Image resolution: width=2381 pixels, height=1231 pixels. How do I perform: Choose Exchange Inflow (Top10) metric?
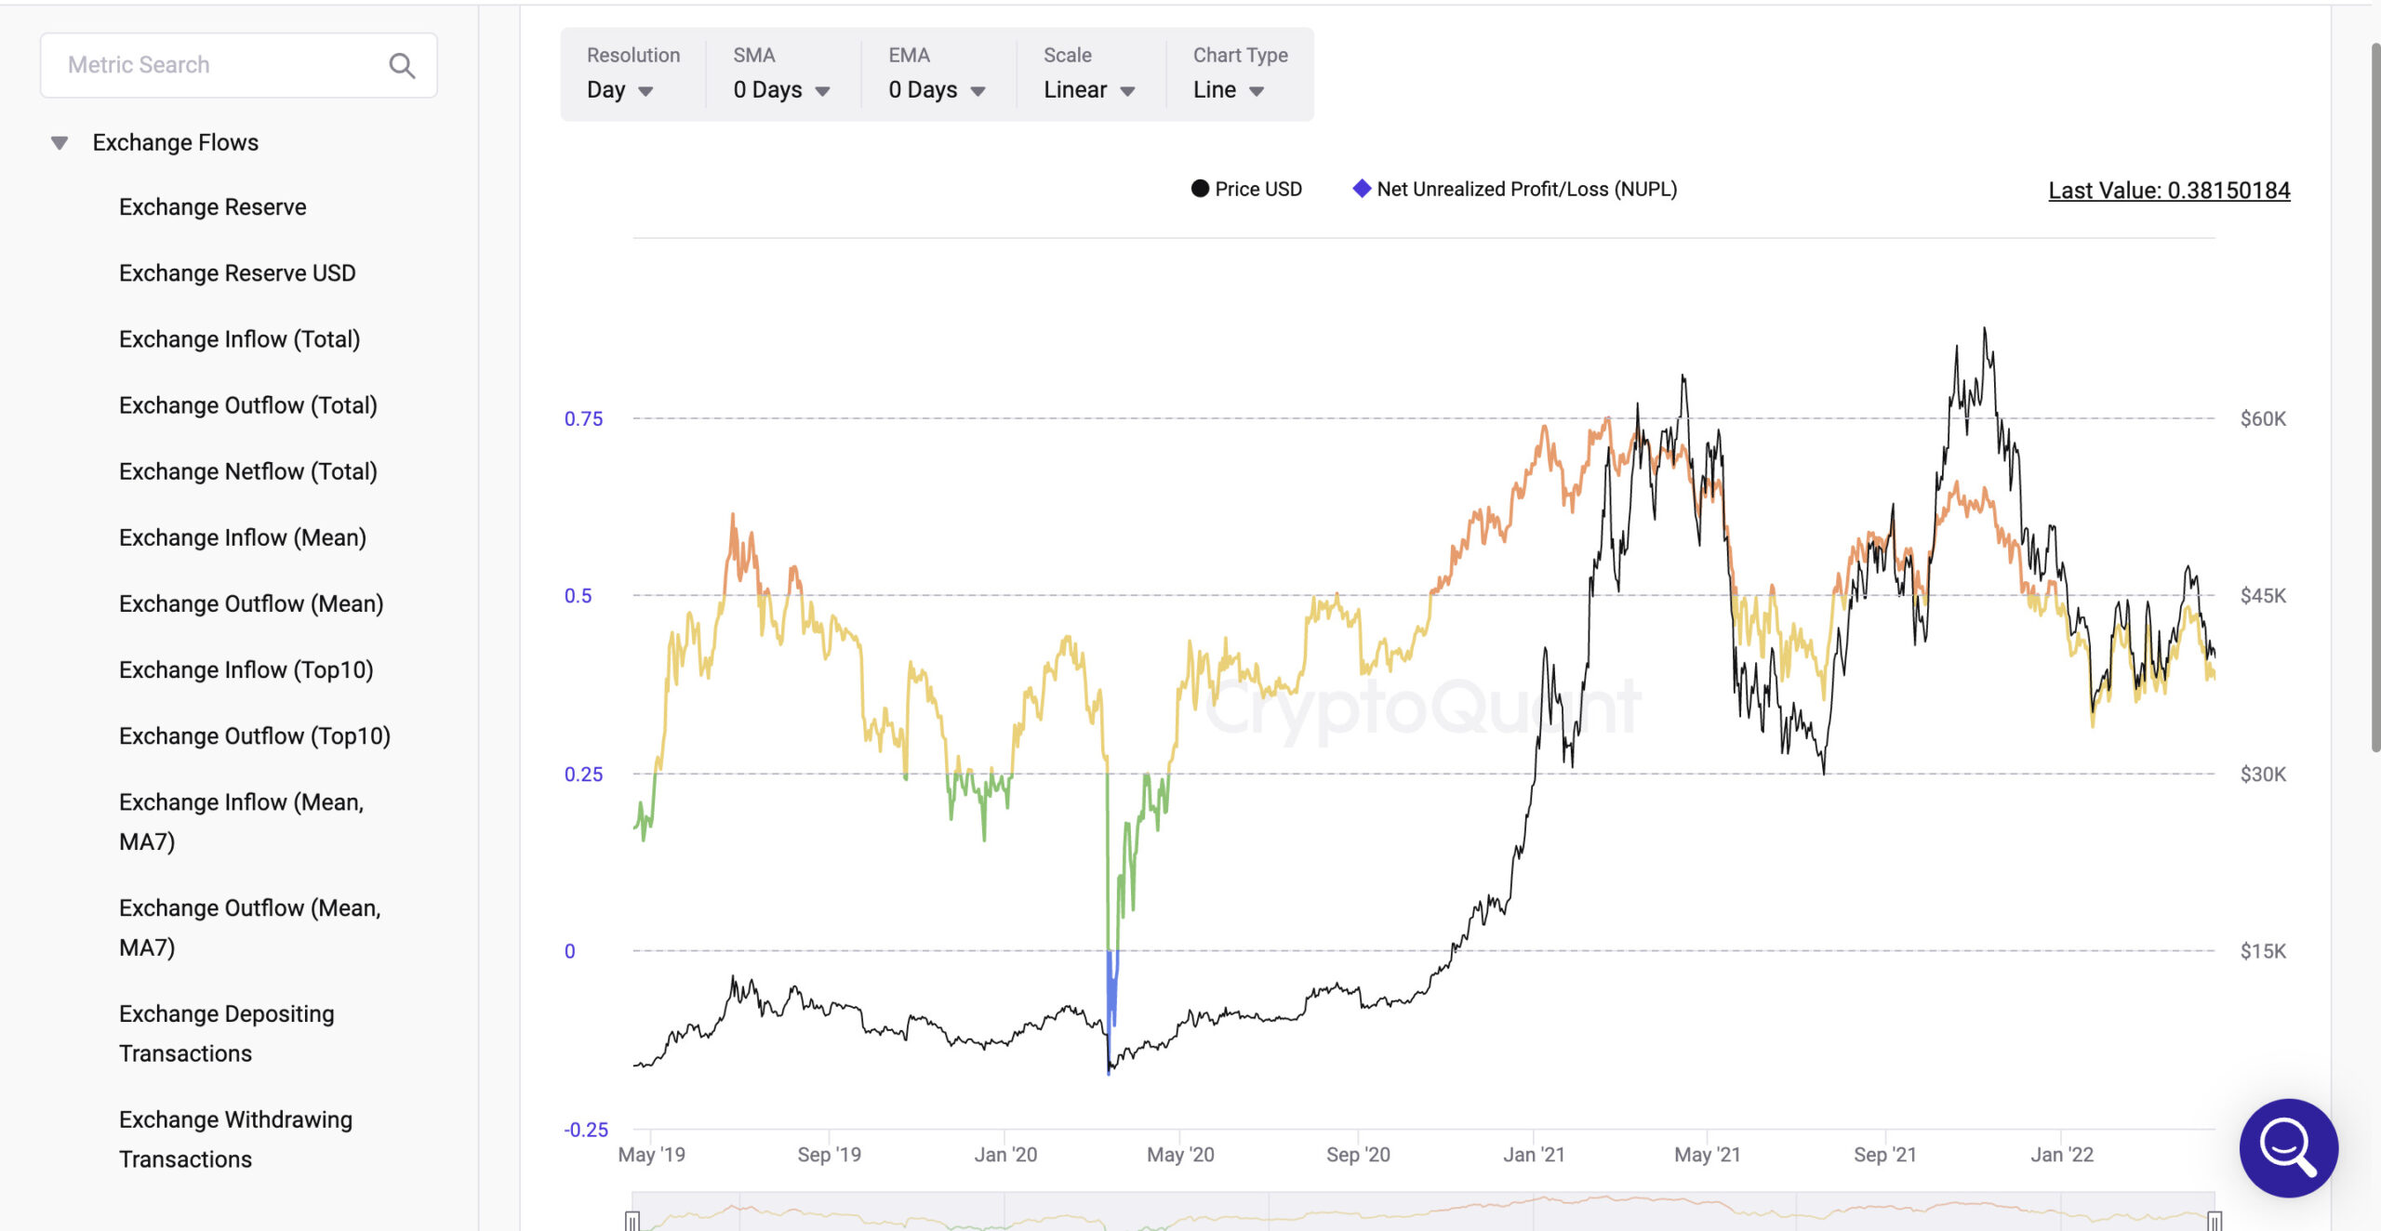pos(246,669)
